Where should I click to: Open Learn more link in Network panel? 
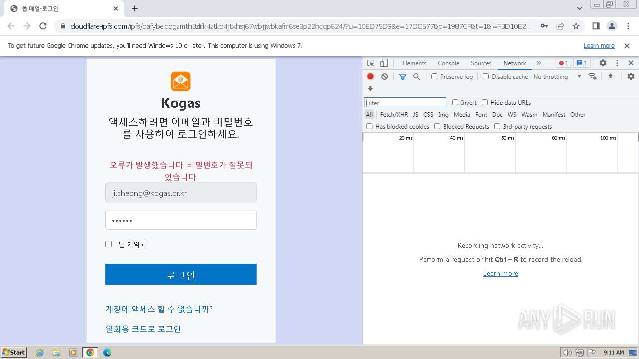click(501, 273)
